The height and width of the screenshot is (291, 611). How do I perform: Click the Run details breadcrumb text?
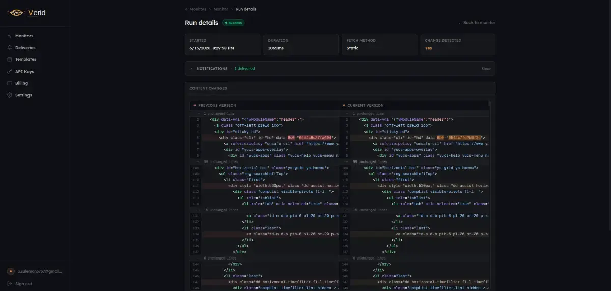246,9
